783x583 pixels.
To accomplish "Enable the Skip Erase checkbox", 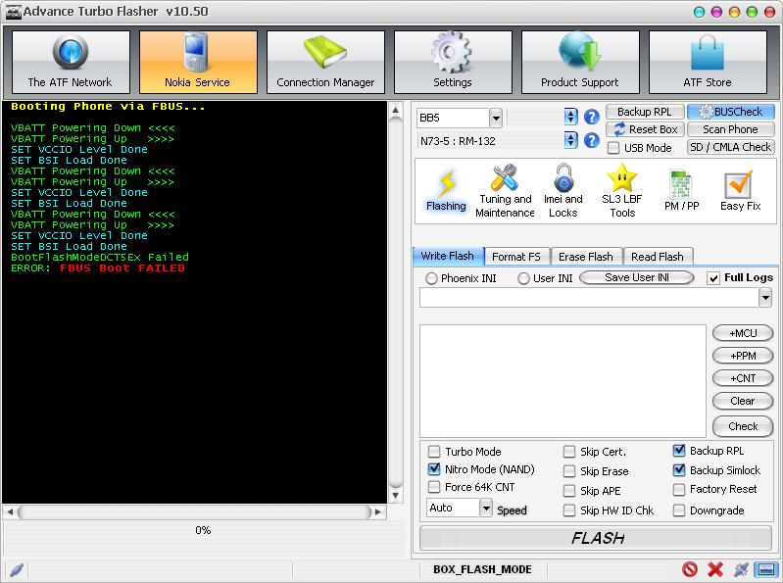I will click(x=569, y=471).
